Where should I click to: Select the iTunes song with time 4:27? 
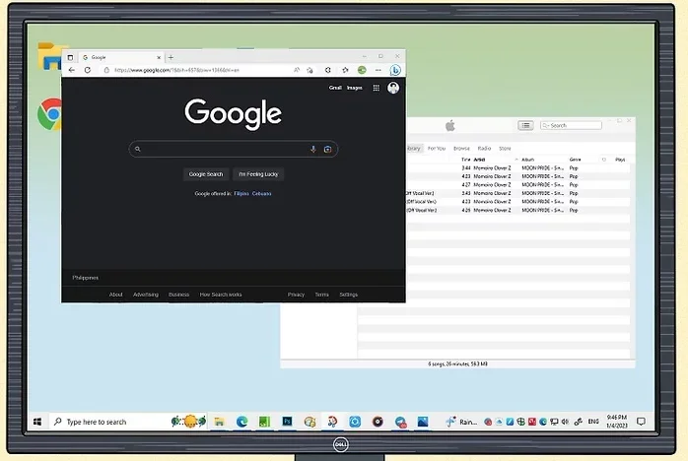[x=516, y=184]
